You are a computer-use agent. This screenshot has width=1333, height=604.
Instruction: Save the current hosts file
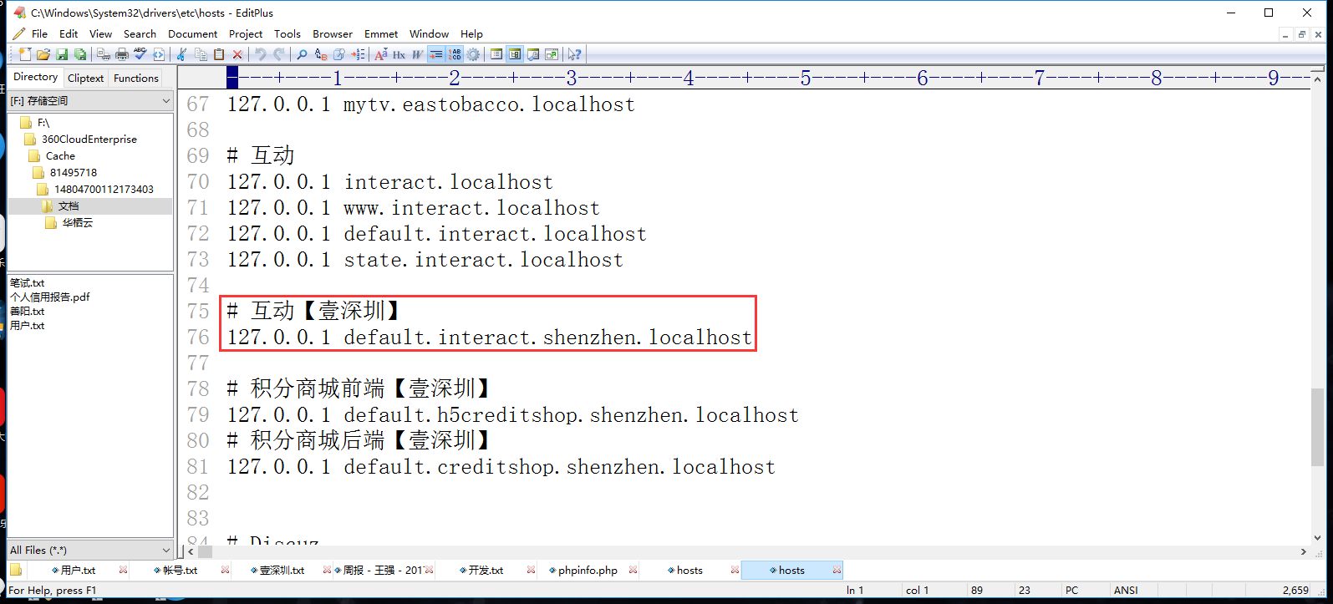(x=62, y=54)
